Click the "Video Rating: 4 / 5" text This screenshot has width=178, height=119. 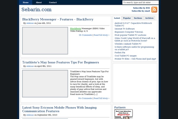[79, 31]
